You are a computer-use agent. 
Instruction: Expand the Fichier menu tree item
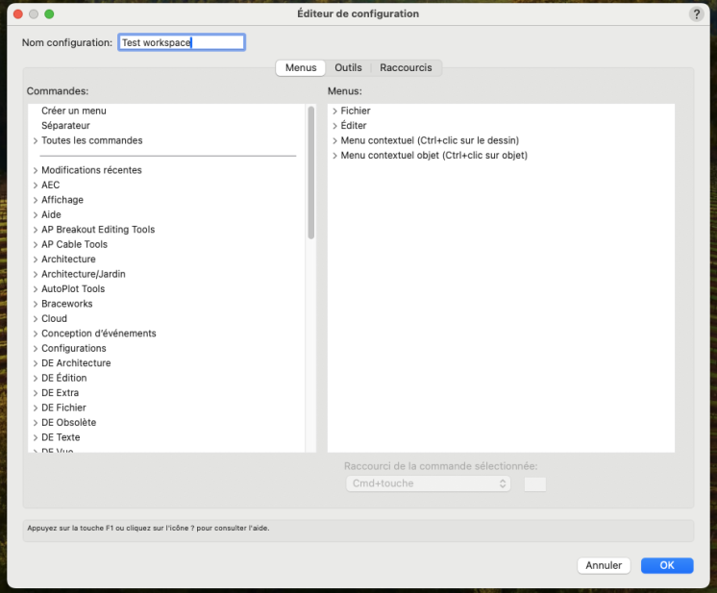click(x=334, y=111)
